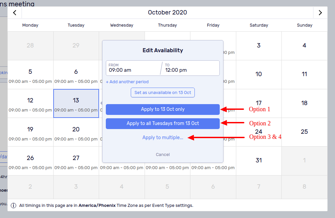This screenshot has width=335, height=218.
Task: Click + Add another period
Action: click(x=127, y=82)
